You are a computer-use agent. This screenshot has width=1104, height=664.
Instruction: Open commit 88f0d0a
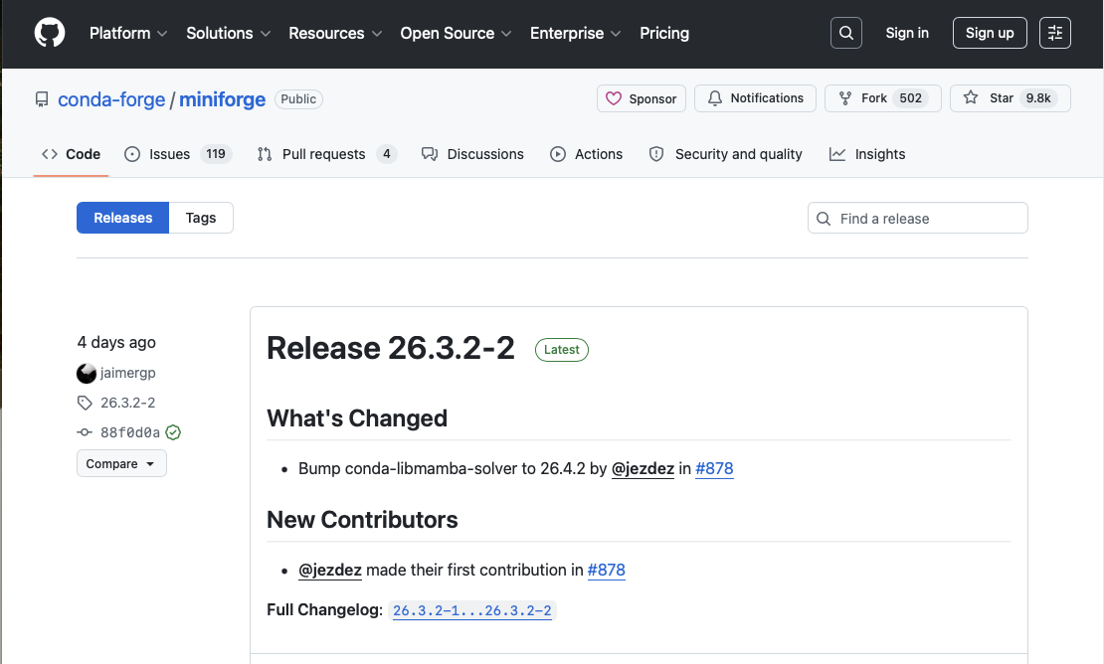[130, 432]
